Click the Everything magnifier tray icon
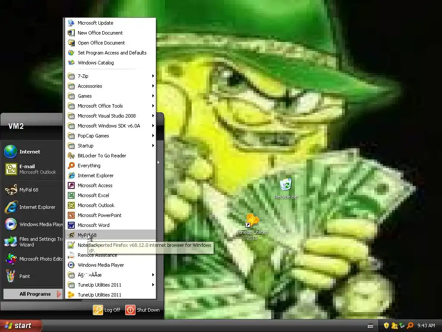The height and width of the screenshot is (332, 442). (410, 326)
